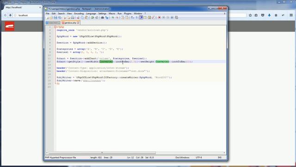
Task: Open the Settings menu
Action: click(x=102, y=13)
